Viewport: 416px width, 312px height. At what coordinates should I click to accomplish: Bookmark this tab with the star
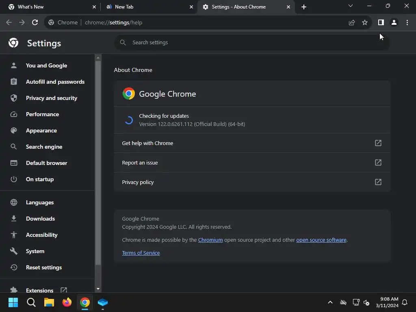coord(365,23)
